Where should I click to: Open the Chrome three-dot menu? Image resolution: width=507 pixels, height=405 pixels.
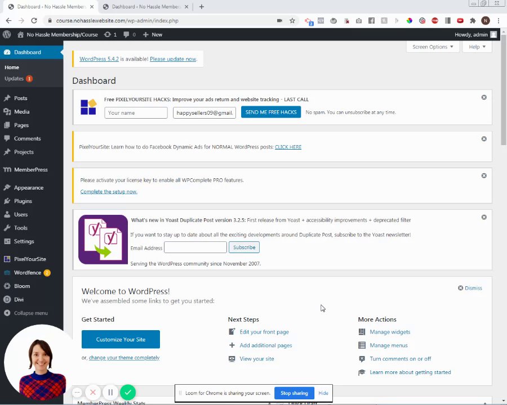[499, 21]
